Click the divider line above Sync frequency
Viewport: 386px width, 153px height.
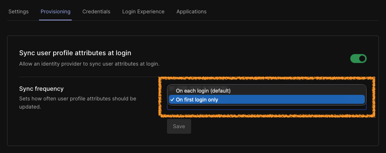click(89, 77)
